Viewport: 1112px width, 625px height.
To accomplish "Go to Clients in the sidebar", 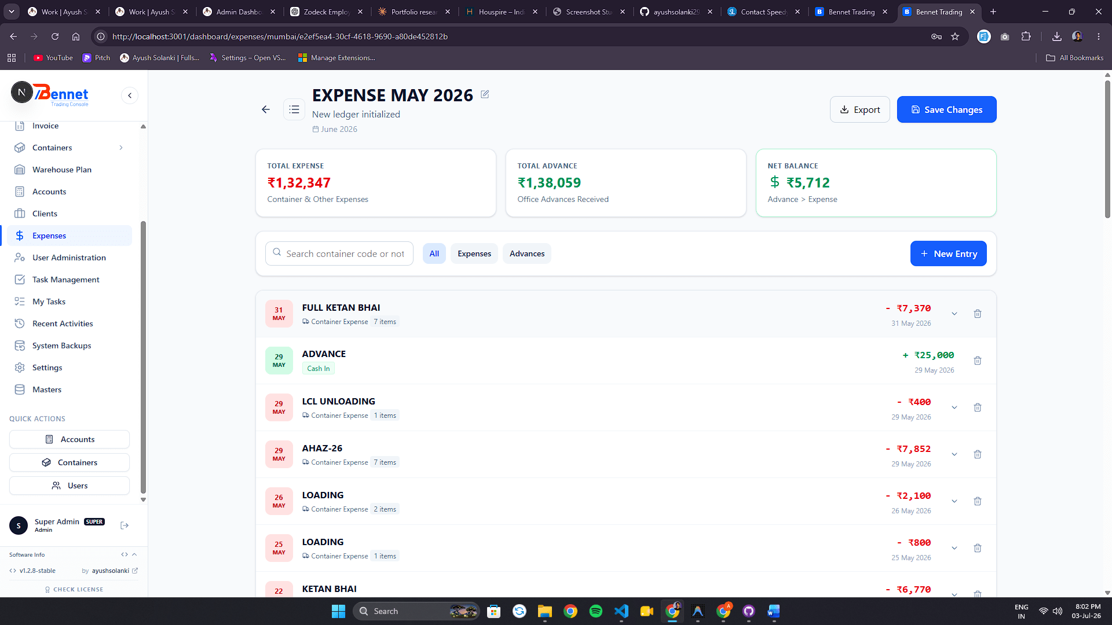I will click(x=69, y=214).
